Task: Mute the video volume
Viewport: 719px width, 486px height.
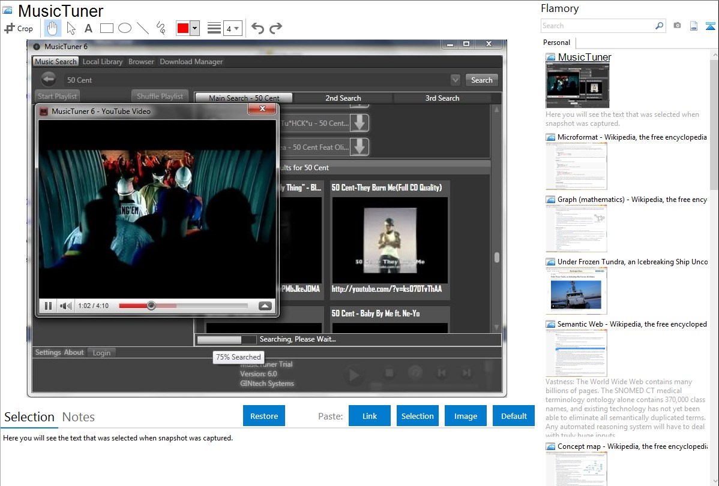Action: 65,306
